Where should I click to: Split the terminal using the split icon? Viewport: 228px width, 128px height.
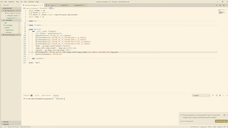pyautogui.click(x=217, y=95)
